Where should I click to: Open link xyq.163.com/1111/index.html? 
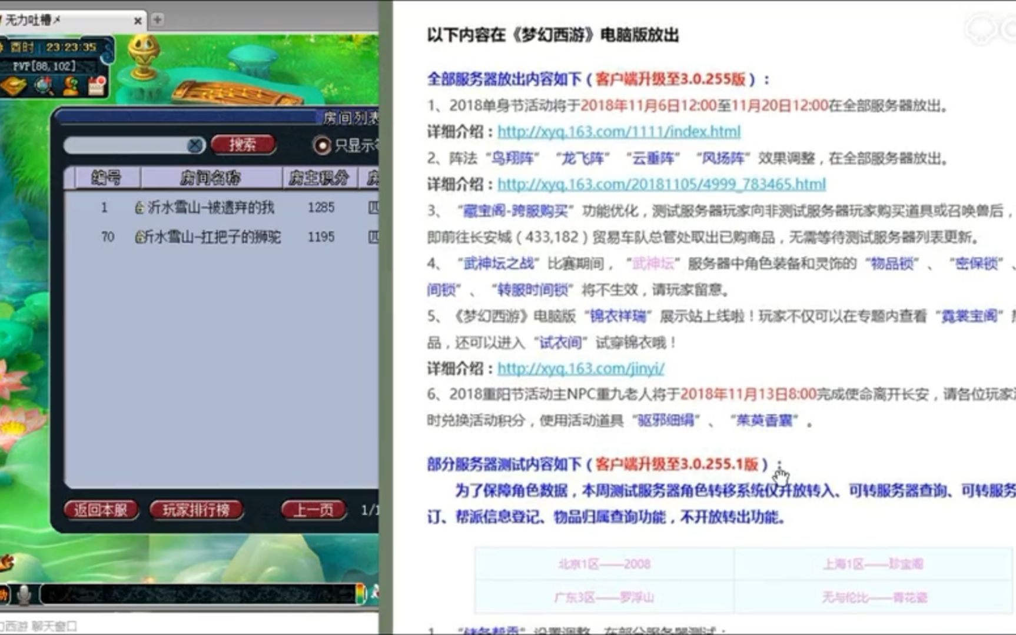(619, 131)
